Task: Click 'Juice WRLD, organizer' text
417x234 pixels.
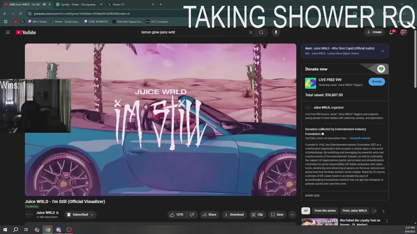Action: (328, 108)
